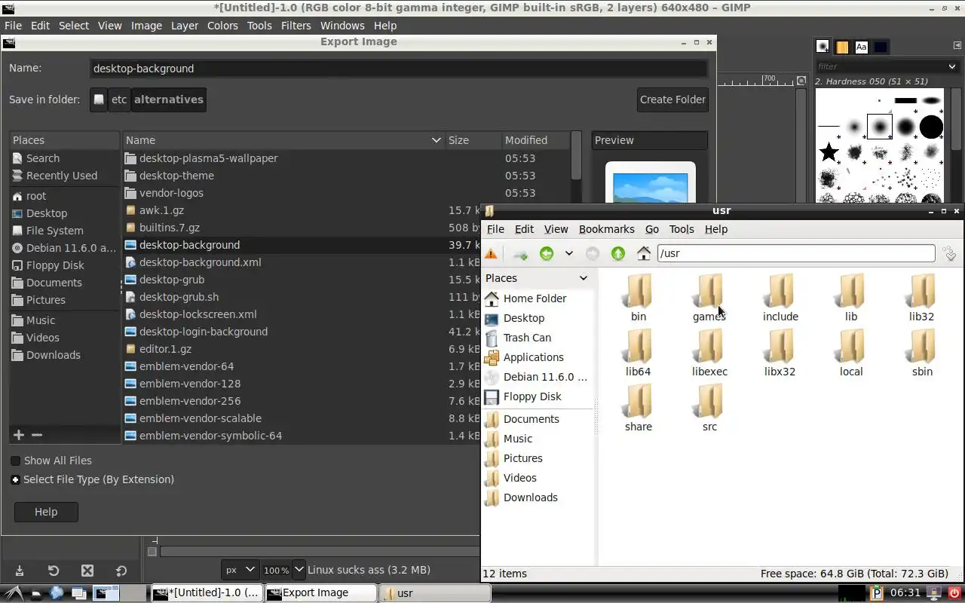Expand the brush filter dropdown arrow
Image resolution: width=965 pixels, height=603 pixels.
(952, 66)
